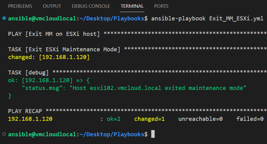
Task: Click the active TERMINAL tab
Action: pos(132,6)
